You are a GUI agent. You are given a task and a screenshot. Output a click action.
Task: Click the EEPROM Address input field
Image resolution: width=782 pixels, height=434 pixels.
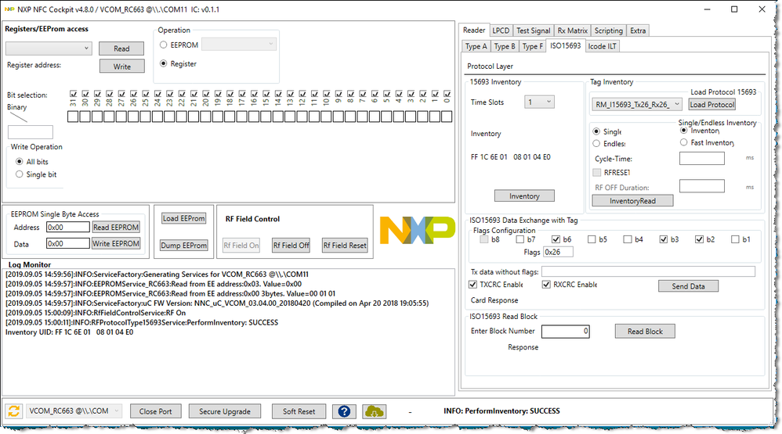tap(68, 228)
